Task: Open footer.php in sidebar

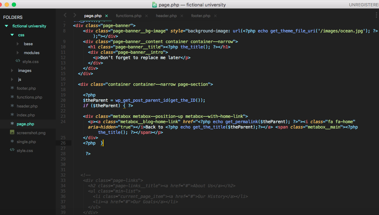Action: click(26, 88)
